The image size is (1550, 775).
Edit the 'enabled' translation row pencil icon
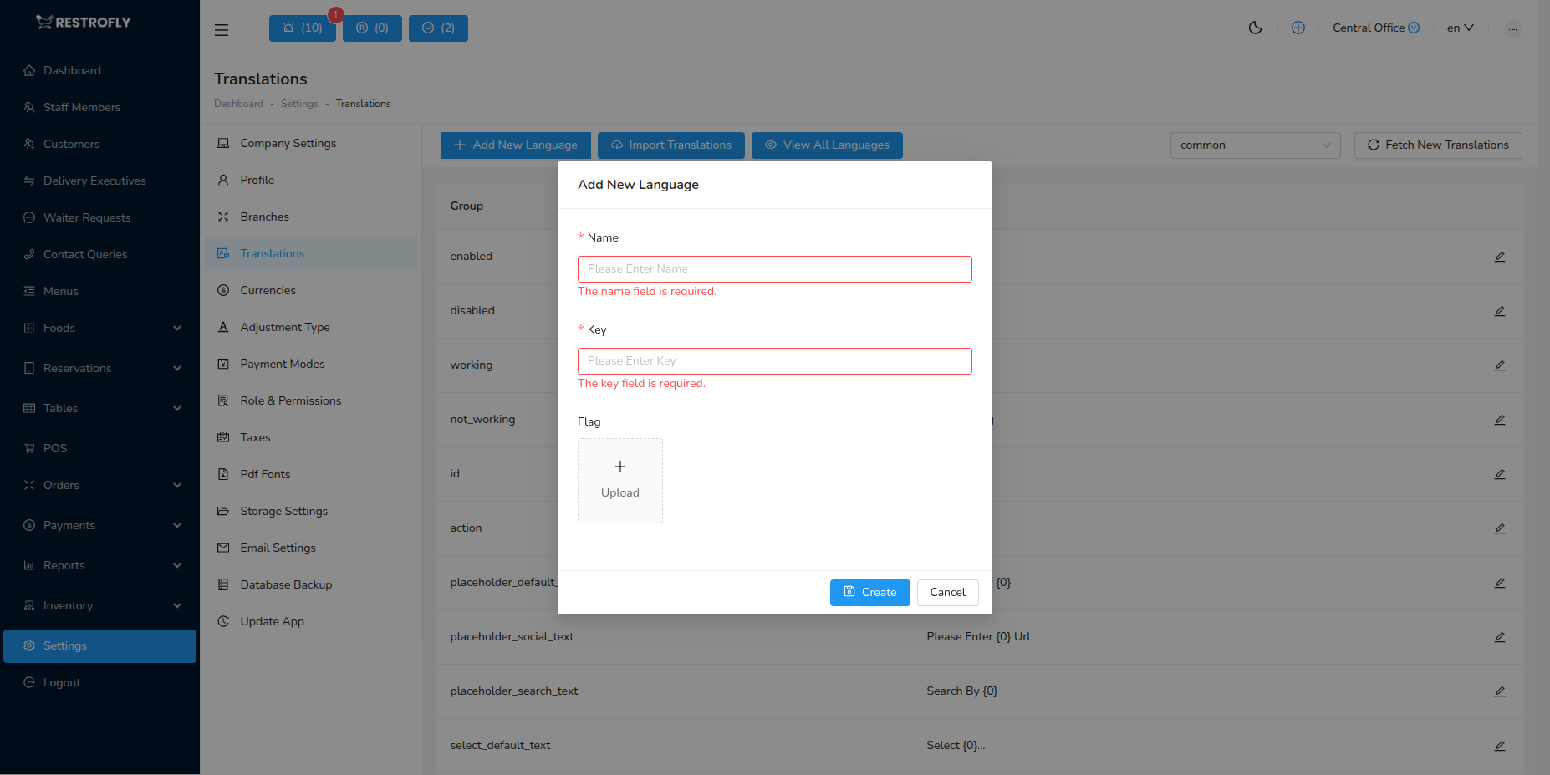click(1500, 257)
